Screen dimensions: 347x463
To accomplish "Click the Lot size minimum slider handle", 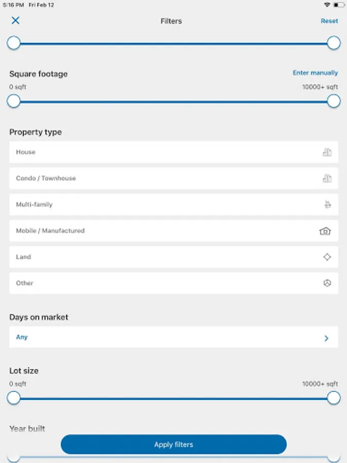I will (x=14, y=398).
